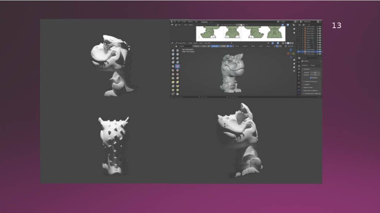Expand the Stroke settings dropdown
The width and height of the screenshot is (380, 213).
click(x=253, y=46)
